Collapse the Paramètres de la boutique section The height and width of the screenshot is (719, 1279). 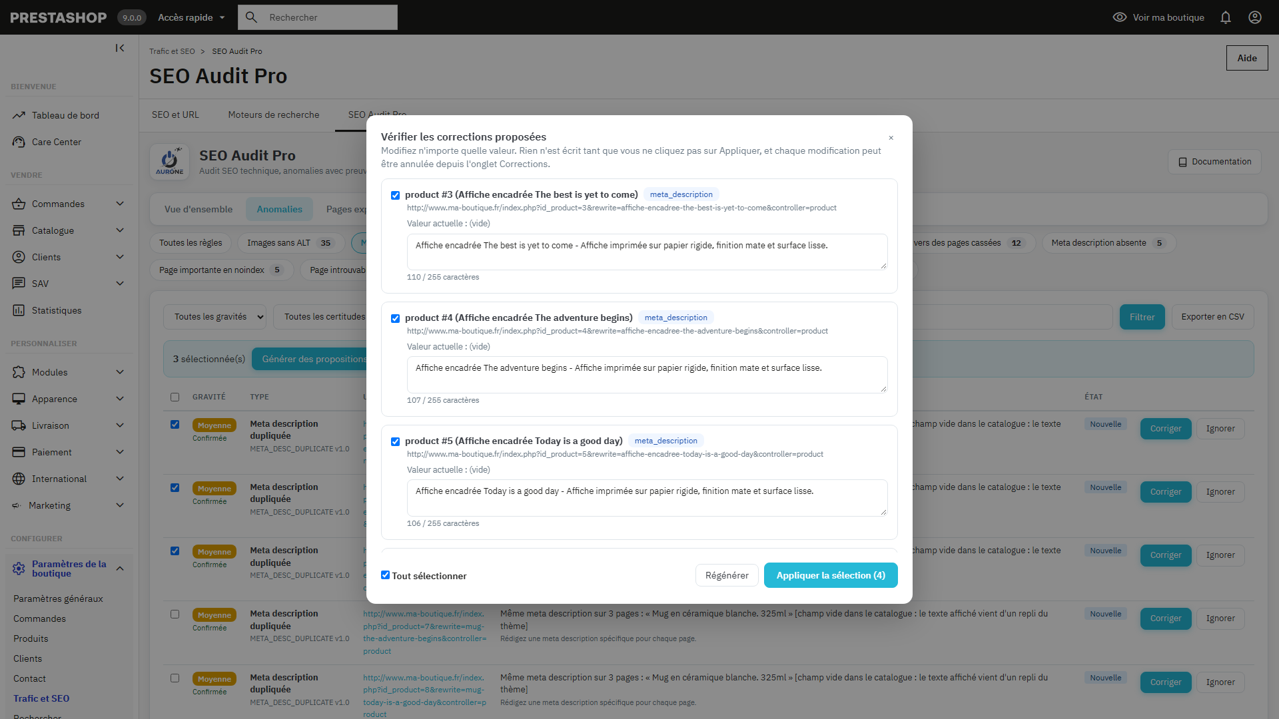[x=120, y=569]
